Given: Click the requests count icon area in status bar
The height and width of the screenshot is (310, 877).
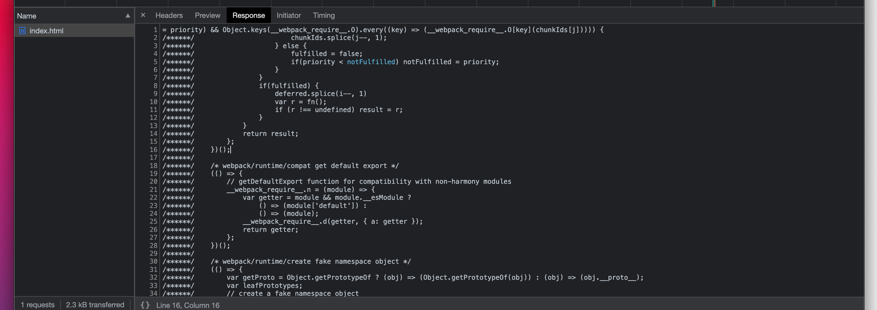Looking at the screenshot, I should (x=38, y=305).
